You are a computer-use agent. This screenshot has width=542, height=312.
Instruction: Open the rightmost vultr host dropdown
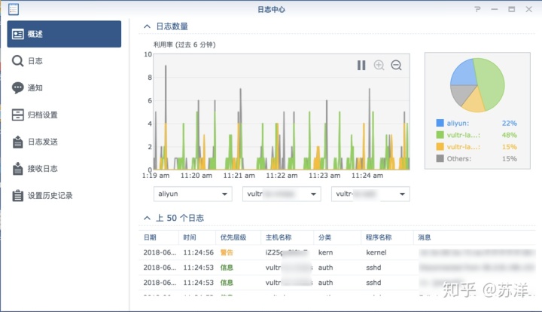click(x=370, y=194)
